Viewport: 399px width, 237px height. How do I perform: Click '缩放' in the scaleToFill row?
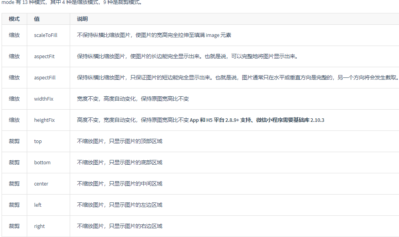(x=14, y=35)
